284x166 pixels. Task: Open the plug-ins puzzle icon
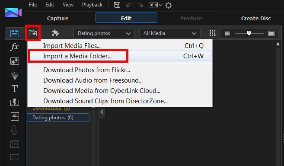coord(55,33)
